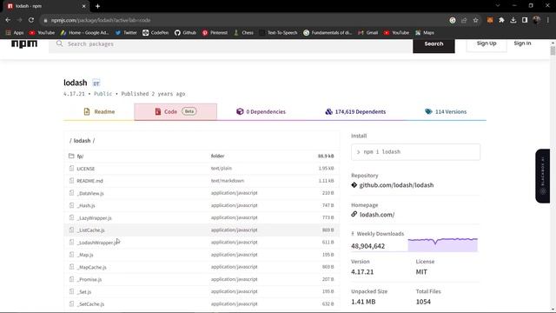
Task: Switch to the Readme tab
Action: pos(99,112)
